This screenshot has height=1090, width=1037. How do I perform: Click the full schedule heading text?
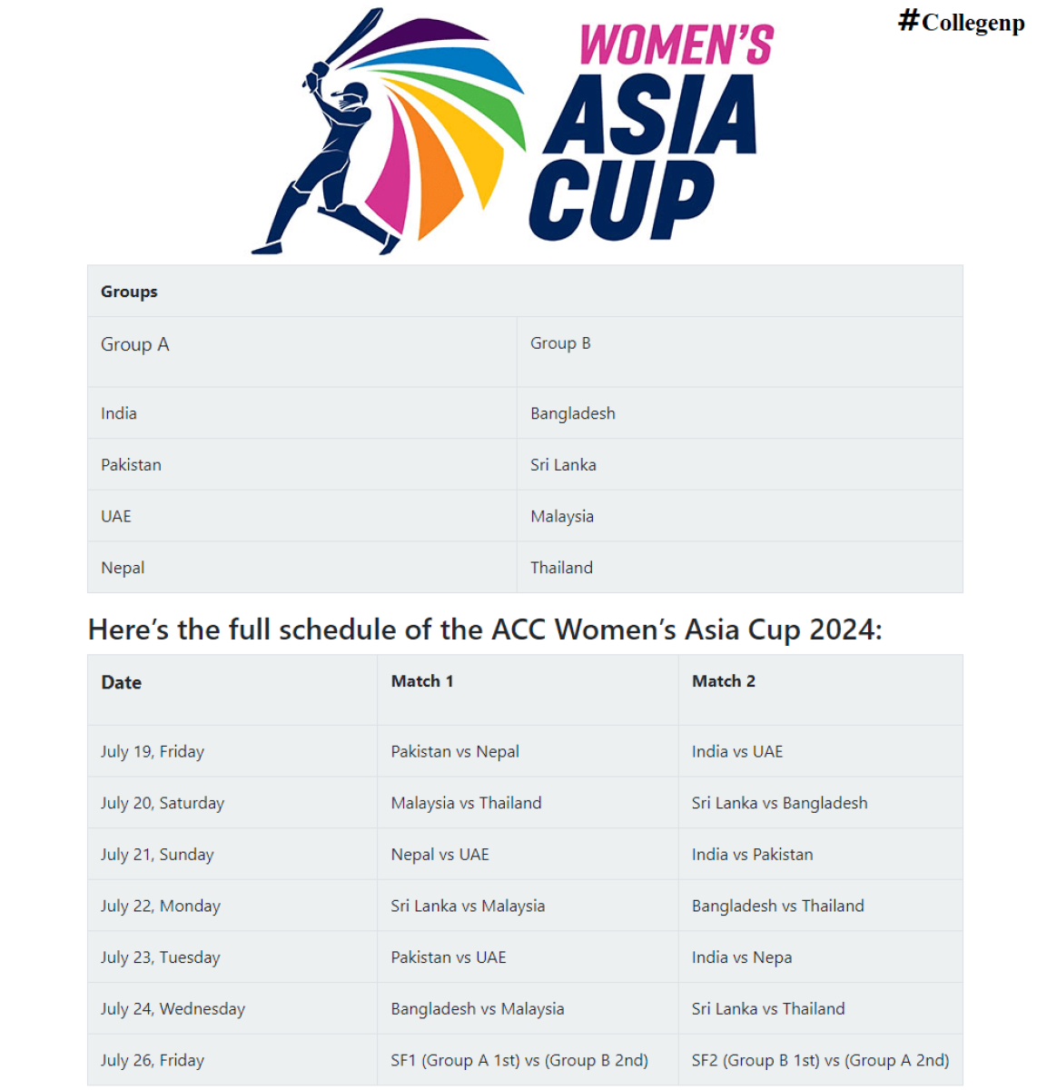[485, 629]
